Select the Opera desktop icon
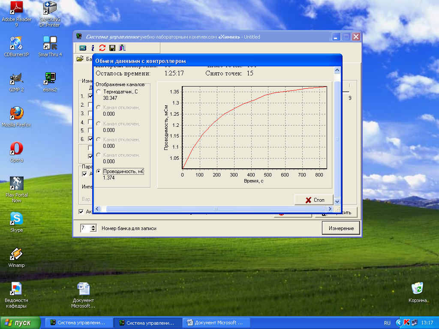The image size is (439, 329). coord(16,152)
